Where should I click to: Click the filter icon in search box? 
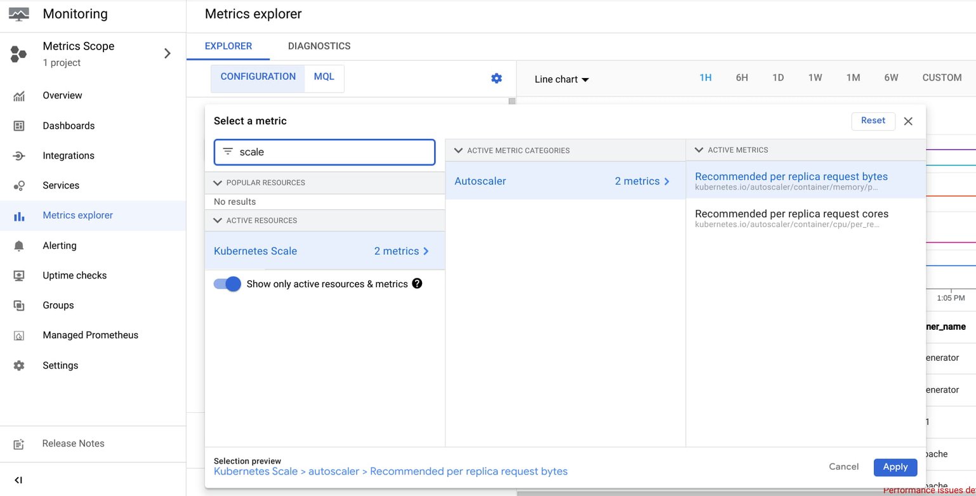(x=228, y=152)
